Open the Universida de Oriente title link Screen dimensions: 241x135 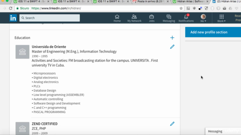coord(49,46)
